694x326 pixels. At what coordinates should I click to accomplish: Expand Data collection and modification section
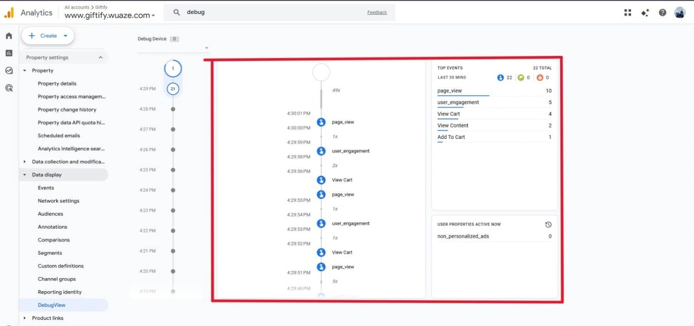click(x=25, y=161)
